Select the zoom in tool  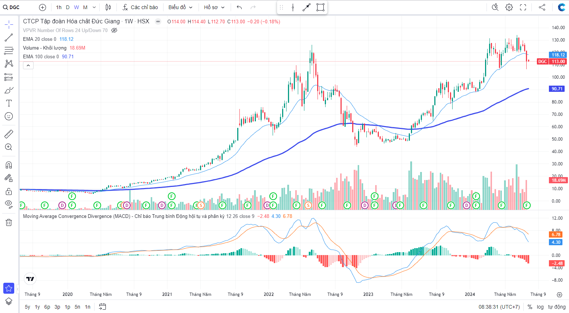point(9,147)
